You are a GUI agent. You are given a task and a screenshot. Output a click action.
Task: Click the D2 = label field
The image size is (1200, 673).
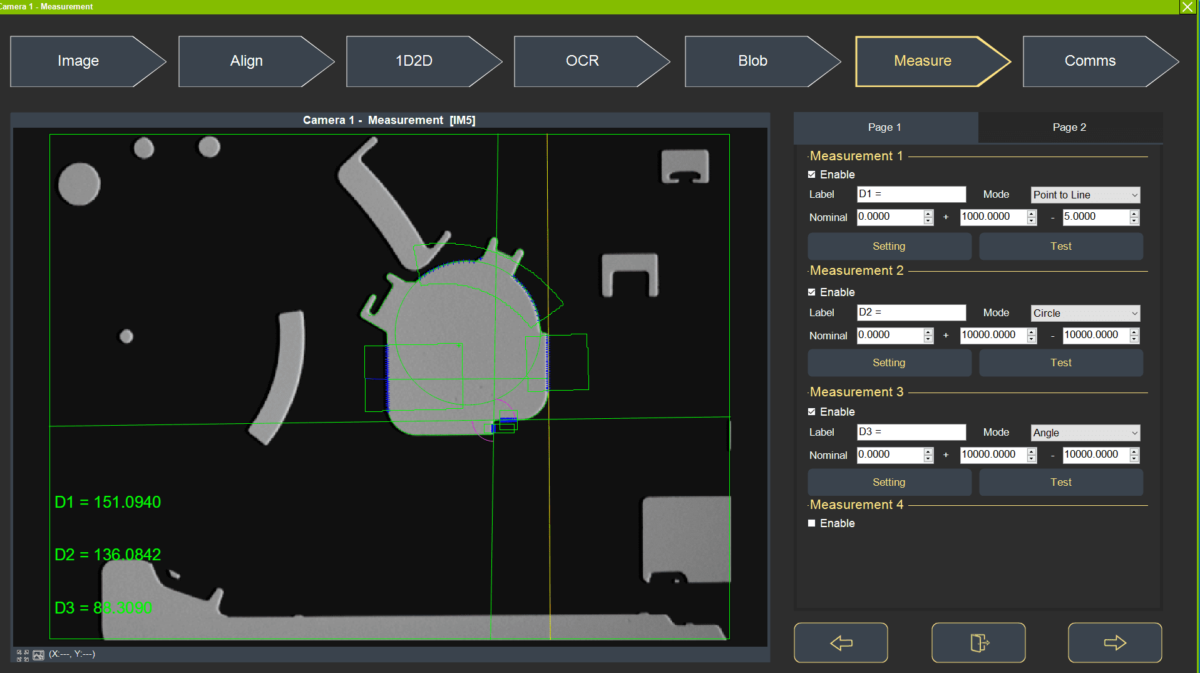click(x=911, y=312)
